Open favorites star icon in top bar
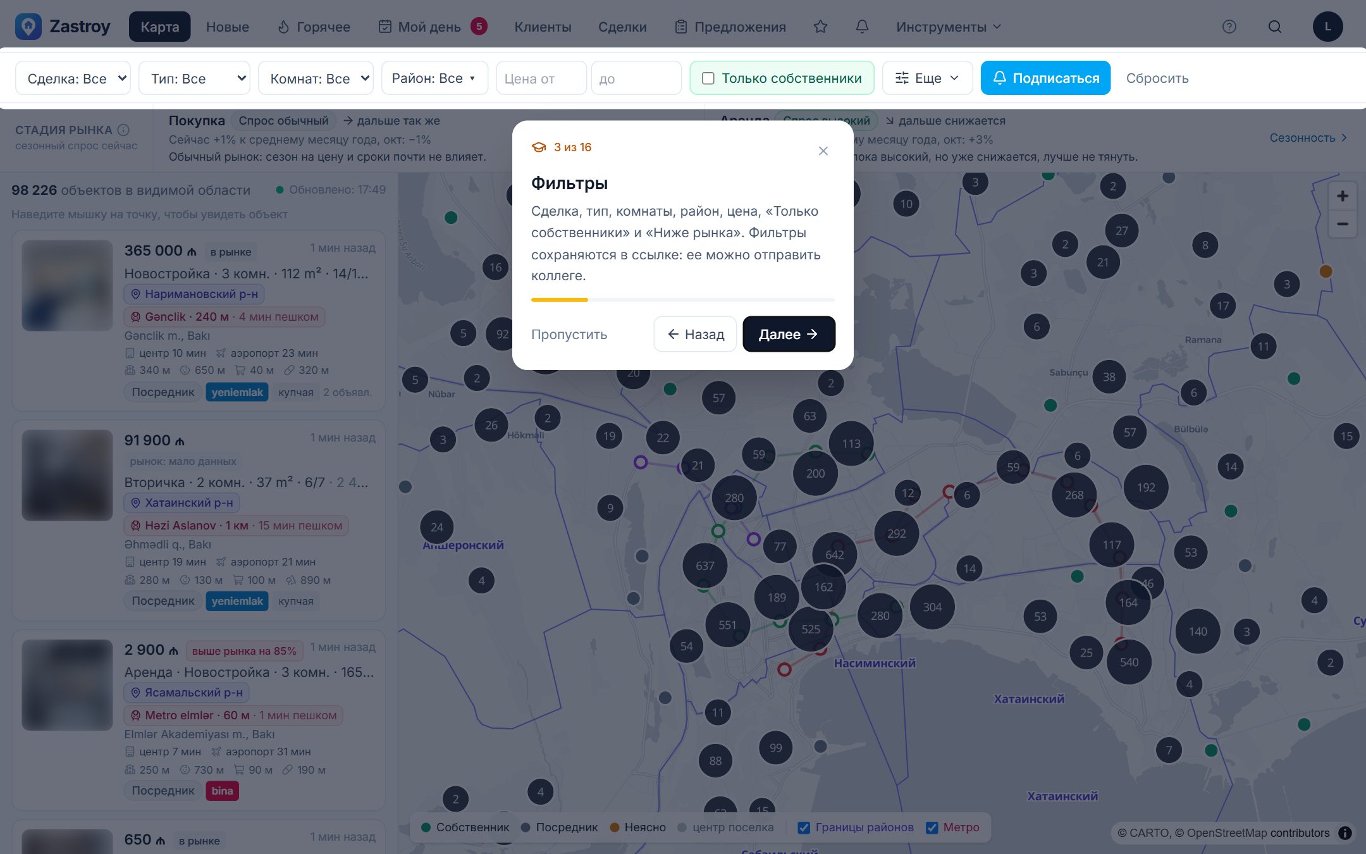The height and width of the screenshot is (854, 1366). tap(820, 27)
